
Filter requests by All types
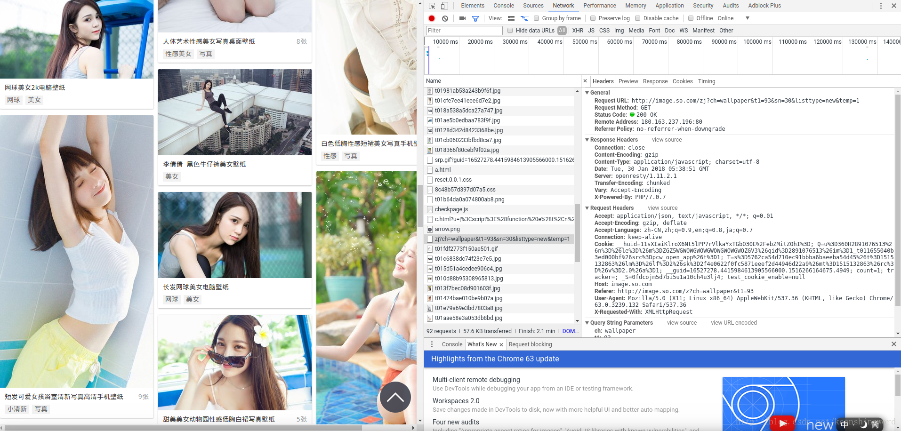point(562,31)
